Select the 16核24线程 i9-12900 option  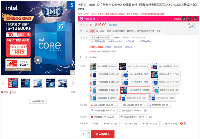(x=135, y=74)
